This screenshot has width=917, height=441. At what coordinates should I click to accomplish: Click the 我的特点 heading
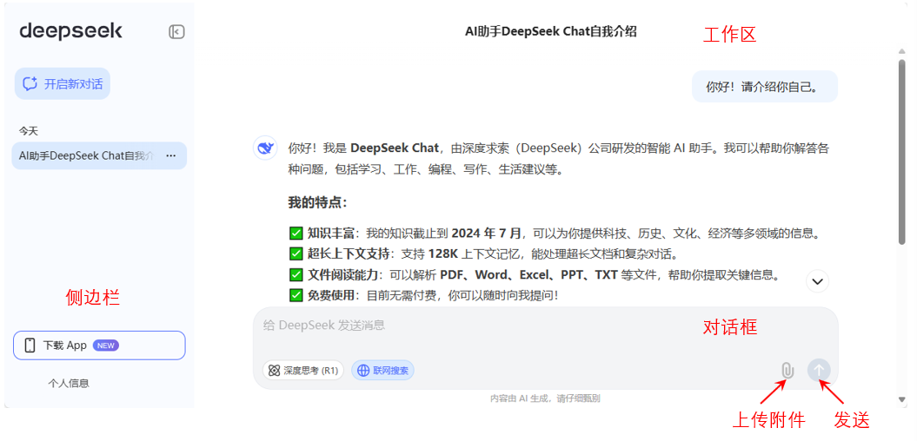point(317,203)
